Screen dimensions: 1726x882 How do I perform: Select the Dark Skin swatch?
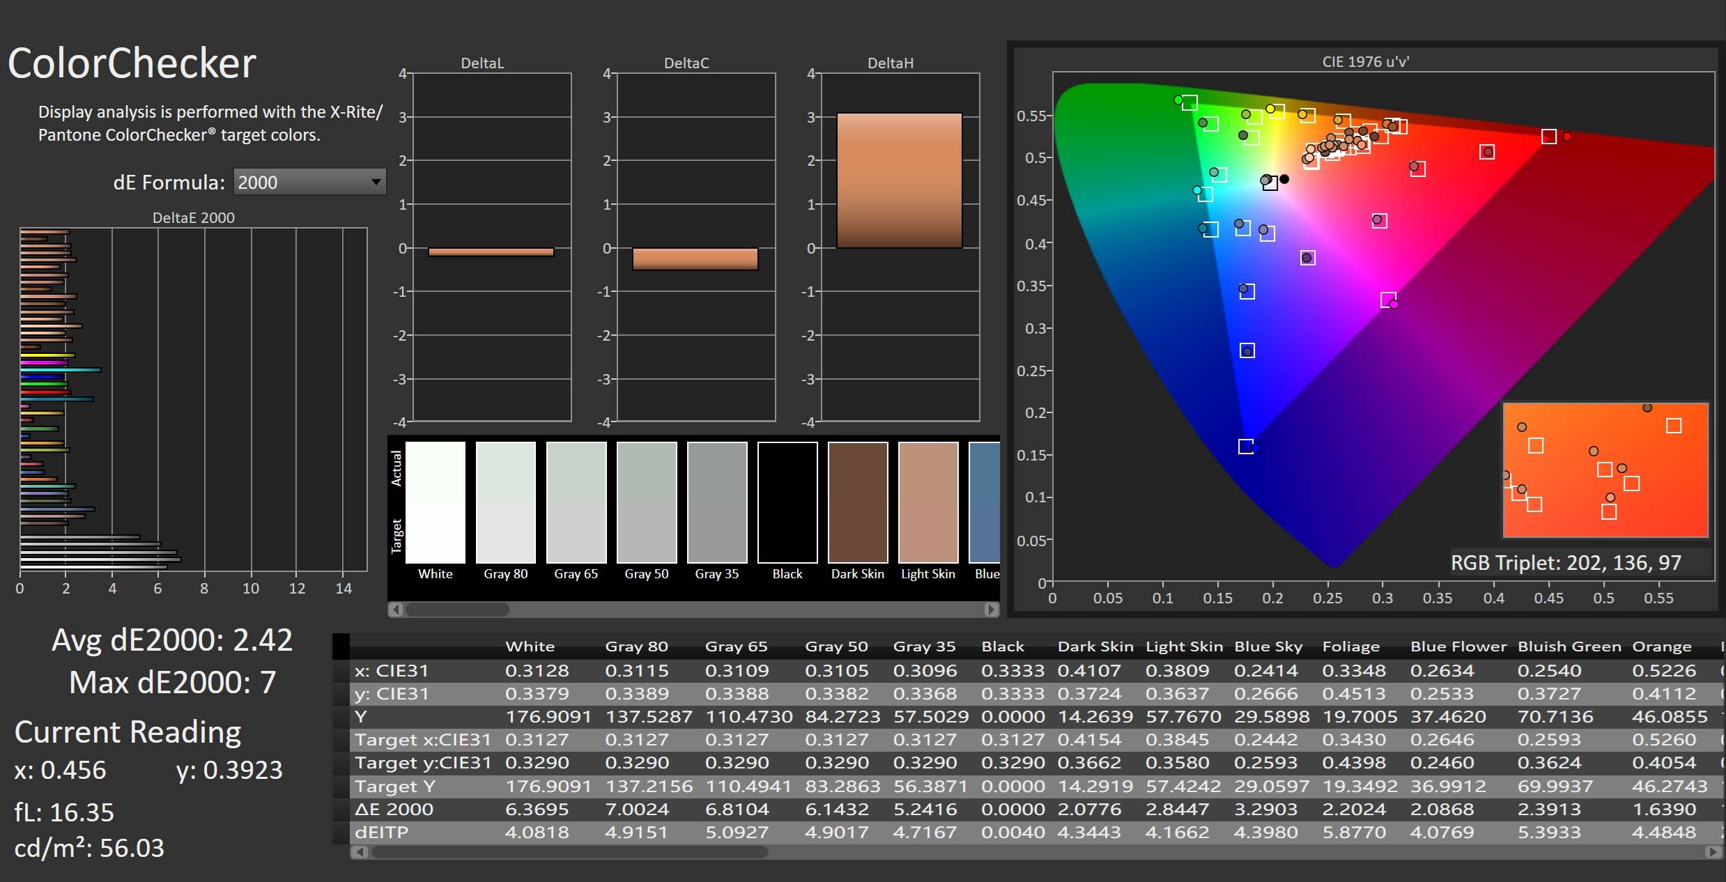(x=858, y=502)
